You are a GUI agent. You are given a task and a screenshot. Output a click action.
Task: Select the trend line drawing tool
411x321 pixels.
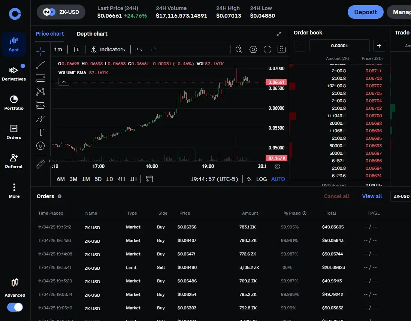[x=40, y=65]
